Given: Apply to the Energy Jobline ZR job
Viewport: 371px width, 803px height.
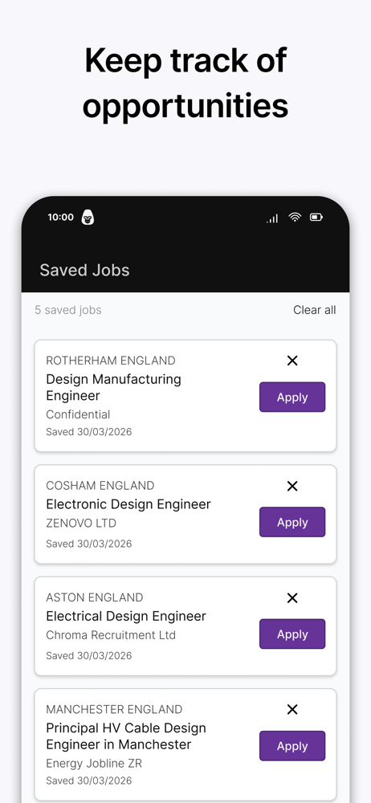Looking at the screenshot, I should tap(292, 746).
